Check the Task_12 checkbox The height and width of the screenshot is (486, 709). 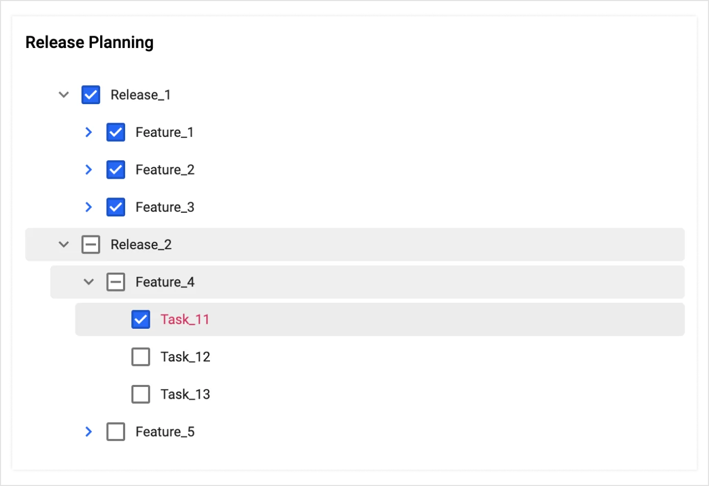pos(140,356)
